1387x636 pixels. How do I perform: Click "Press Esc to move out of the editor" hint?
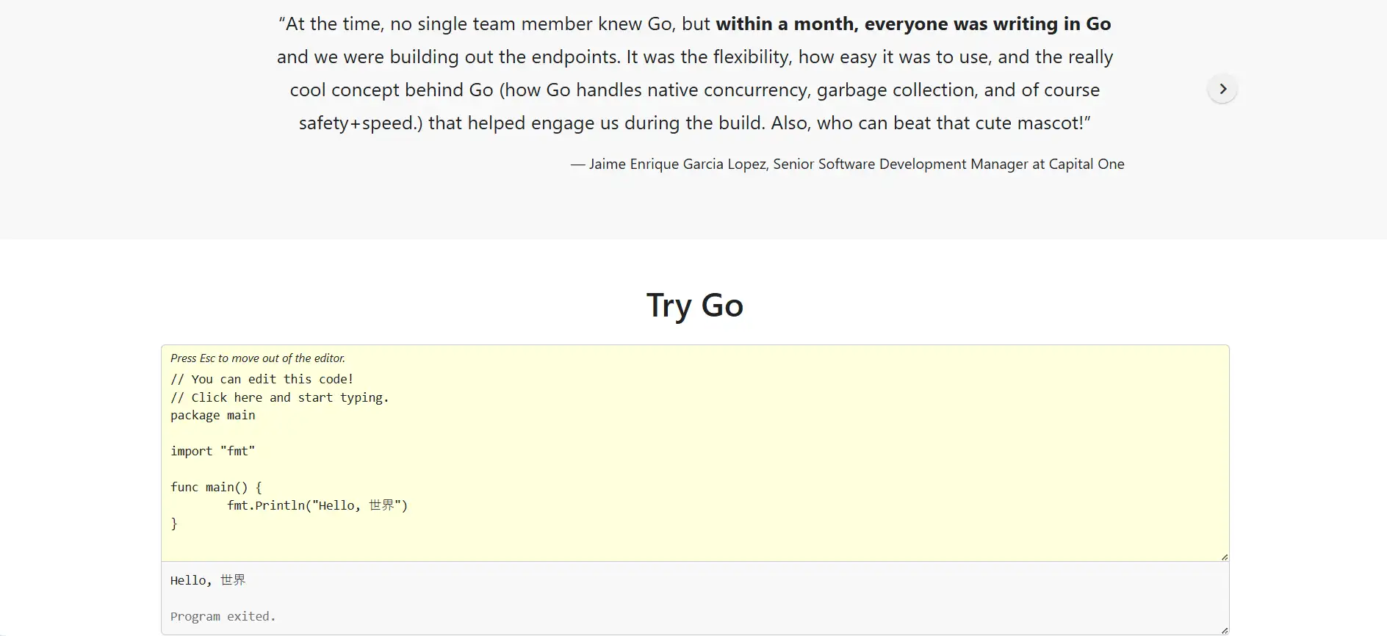tap(258, 358)
